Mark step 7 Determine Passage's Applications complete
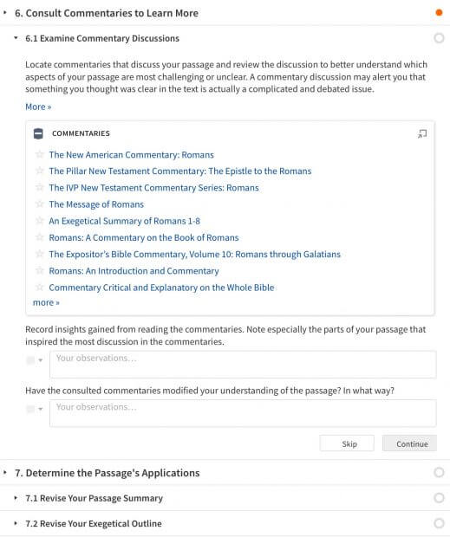Screen dimensions: 450x537 [x=439, y=473]
